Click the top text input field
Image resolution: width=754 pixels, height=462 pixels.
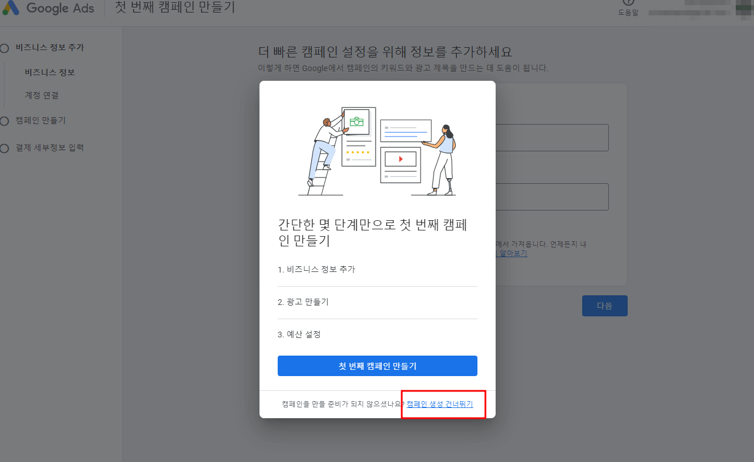552,137
